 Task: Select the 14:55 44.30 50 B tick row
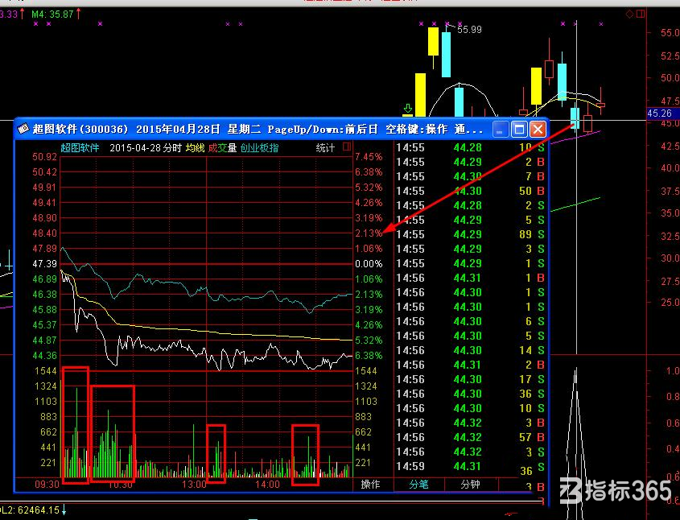tap(471, 191)
